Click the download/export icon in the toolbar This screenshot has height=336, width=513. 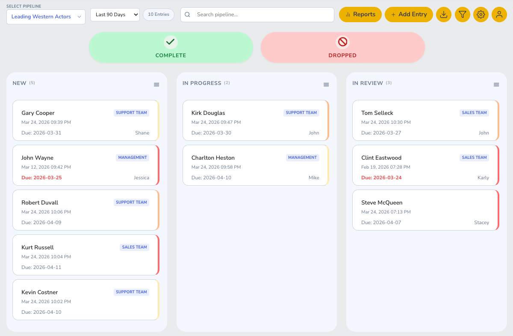pyautogui.click(x=443, y=14)
